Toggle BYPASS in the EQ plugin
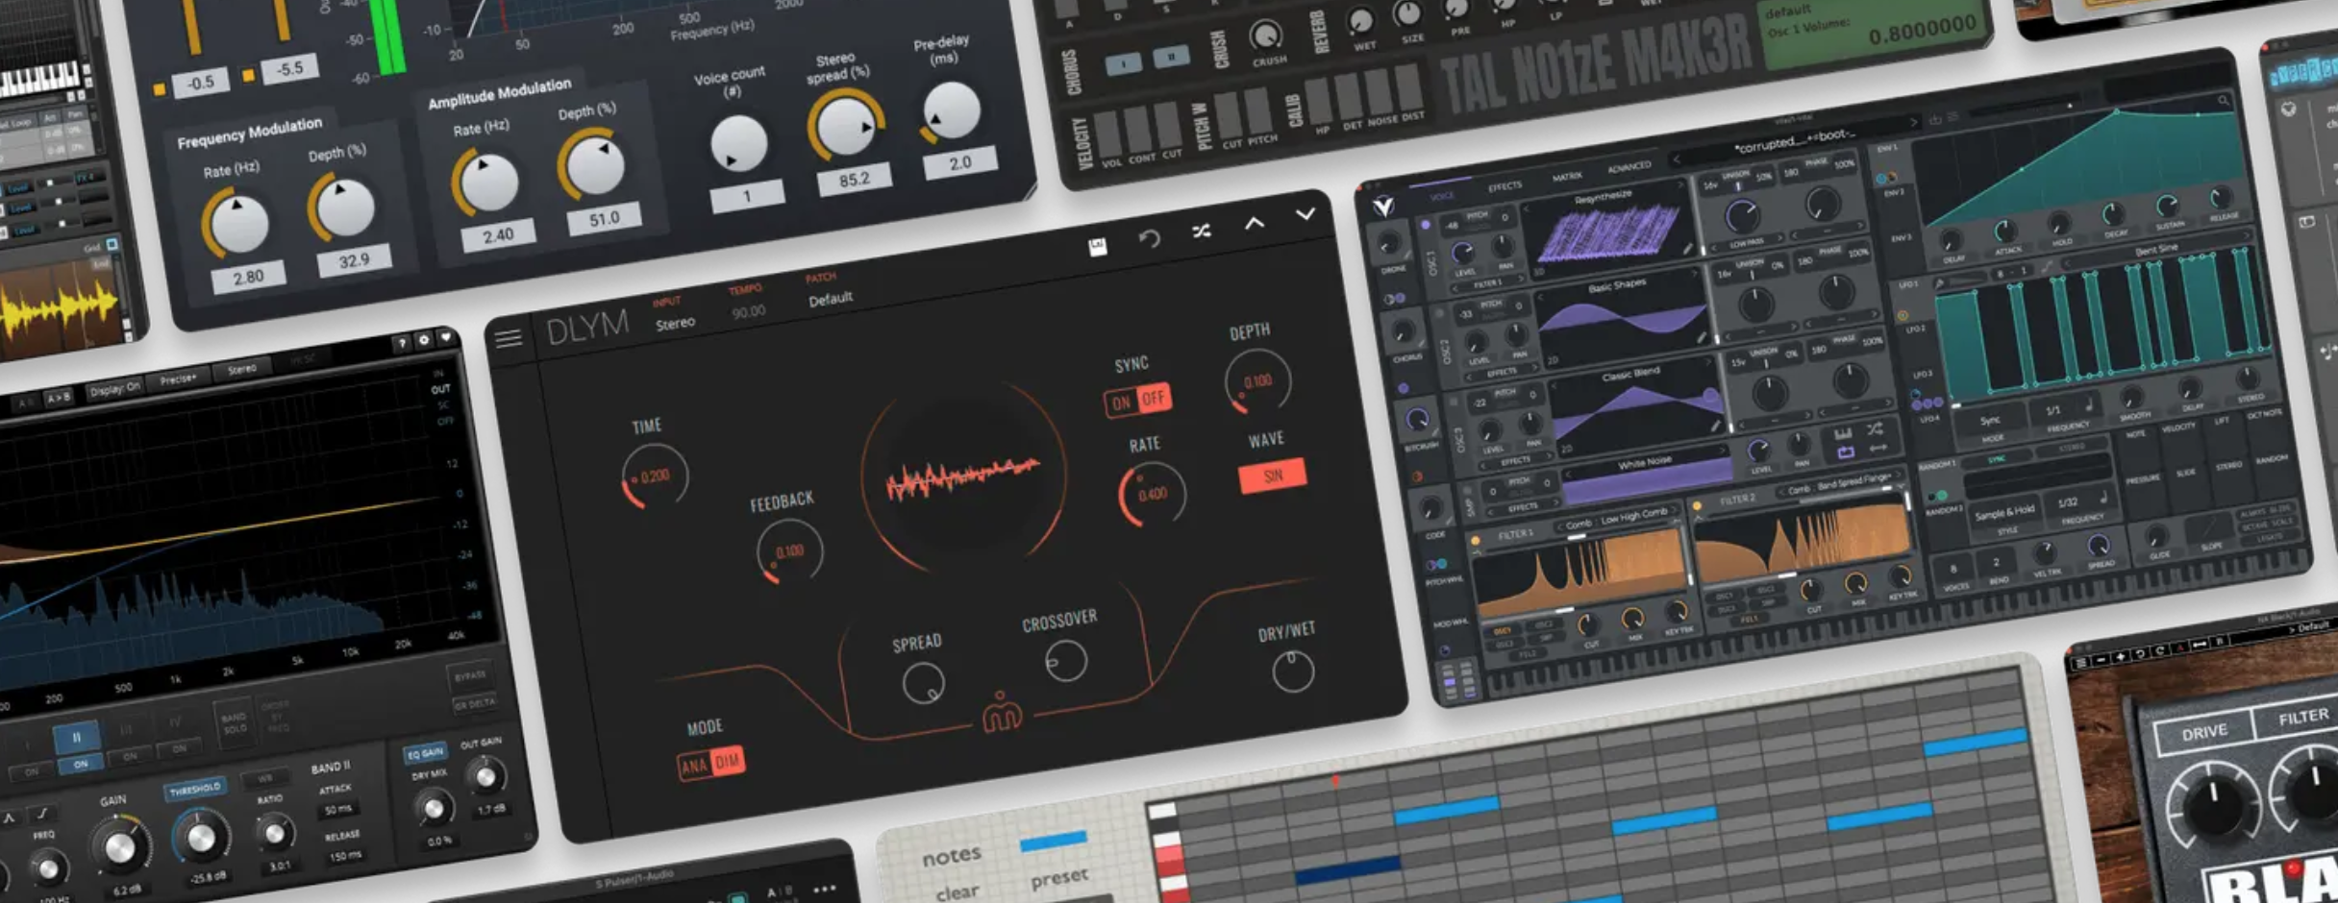Screen dimensions: 2338x903 click(x=470, y=675)
